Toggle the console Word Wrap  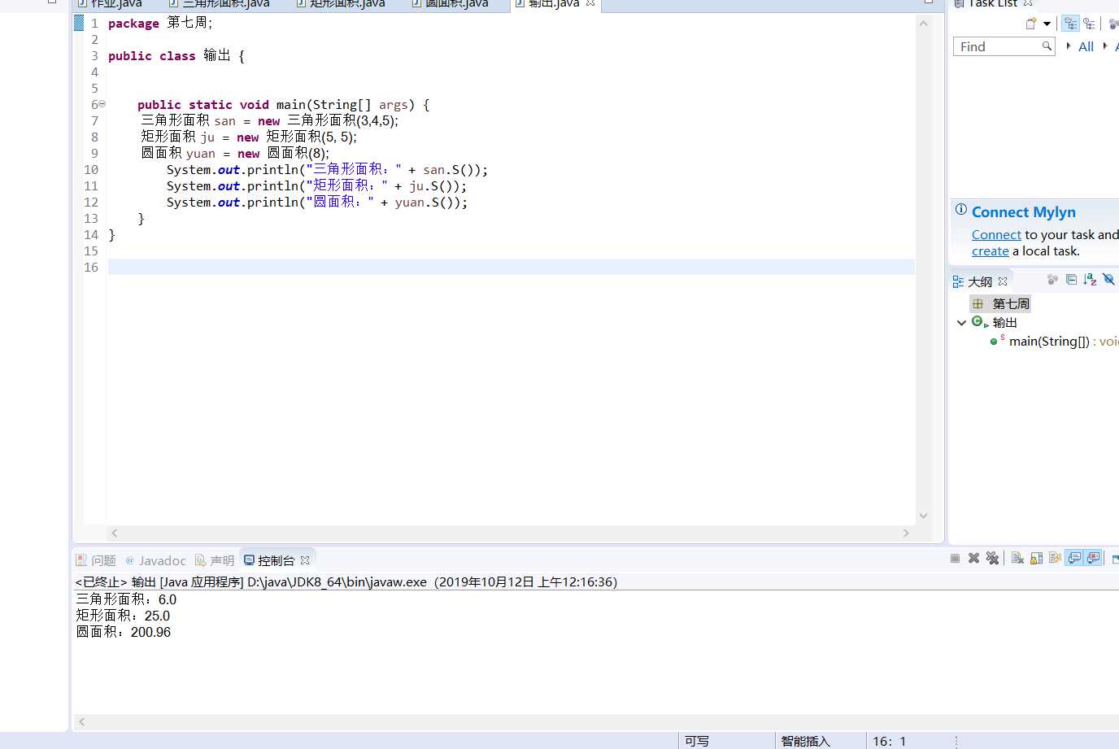(x=1055, y=558)
